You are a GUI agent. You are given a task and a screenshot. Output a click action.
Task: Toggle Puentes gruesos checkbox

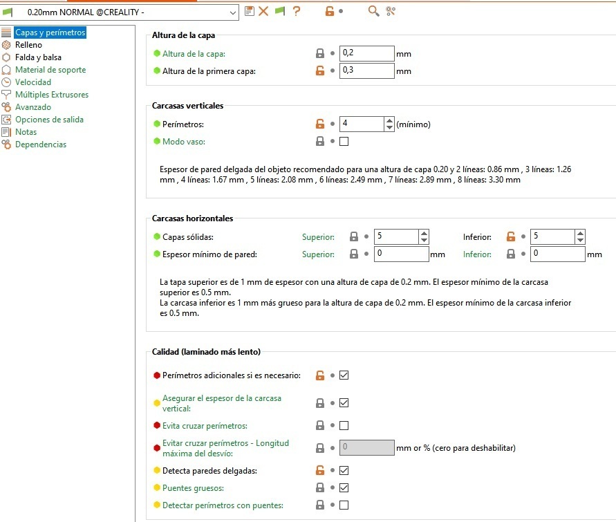[344, 488]
